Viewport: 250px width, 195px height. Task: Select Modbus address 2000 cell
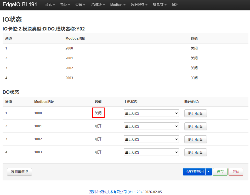tap(69, 48)
